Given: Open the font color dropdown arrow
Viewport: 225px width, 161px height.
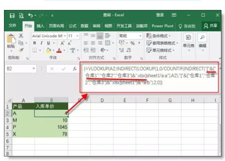Looking at the screenshot, I should click(64, 50).
